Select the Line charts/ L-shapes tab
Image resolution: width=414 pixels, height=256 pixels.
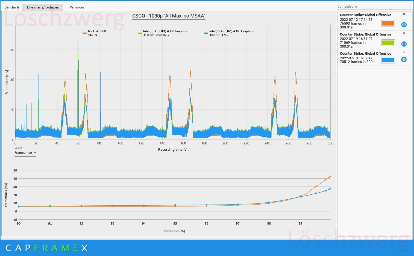click(43, 7)
